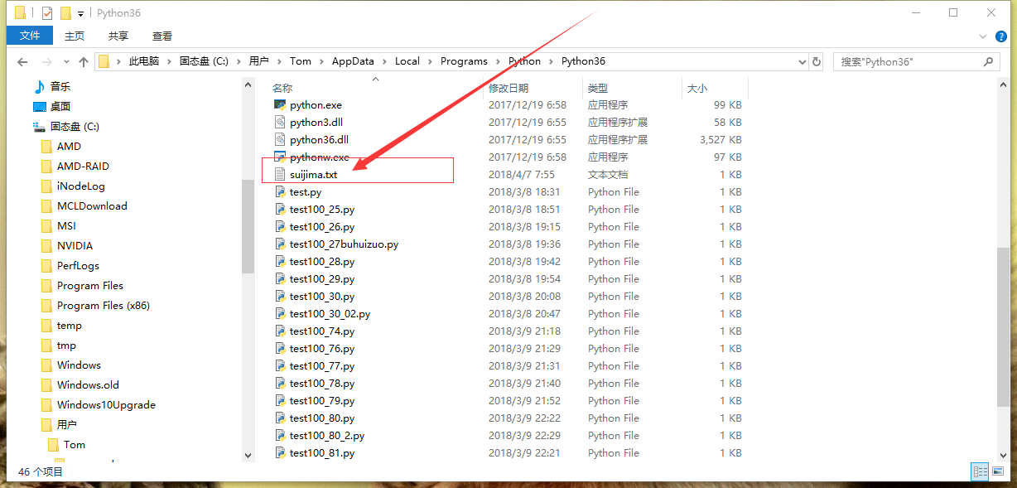The height and width of the screenshot is (488, 1017).
Task: Click the Windows.old folder icon
Action: [x=46, y=385]
